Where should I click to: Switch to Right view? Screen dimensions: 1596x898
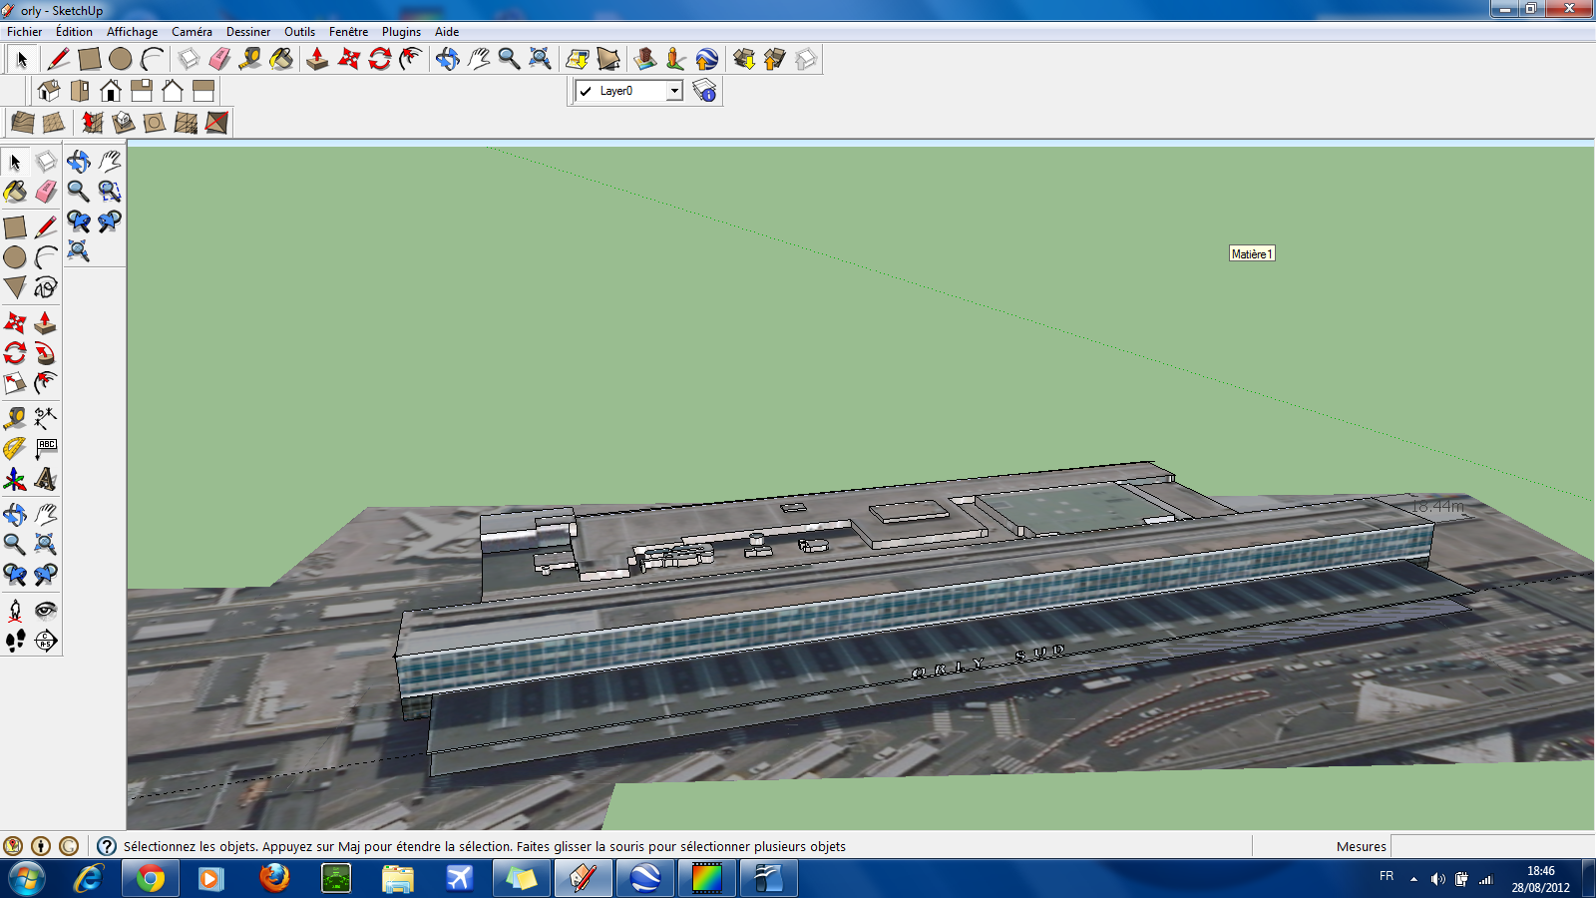click(x=142, y=91)
